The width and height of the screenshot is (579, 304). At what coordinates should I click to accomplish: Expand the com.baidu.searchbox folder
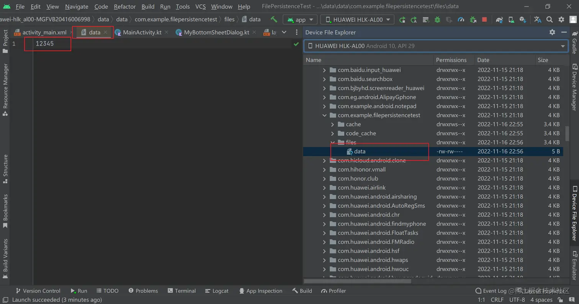[324, 79]
